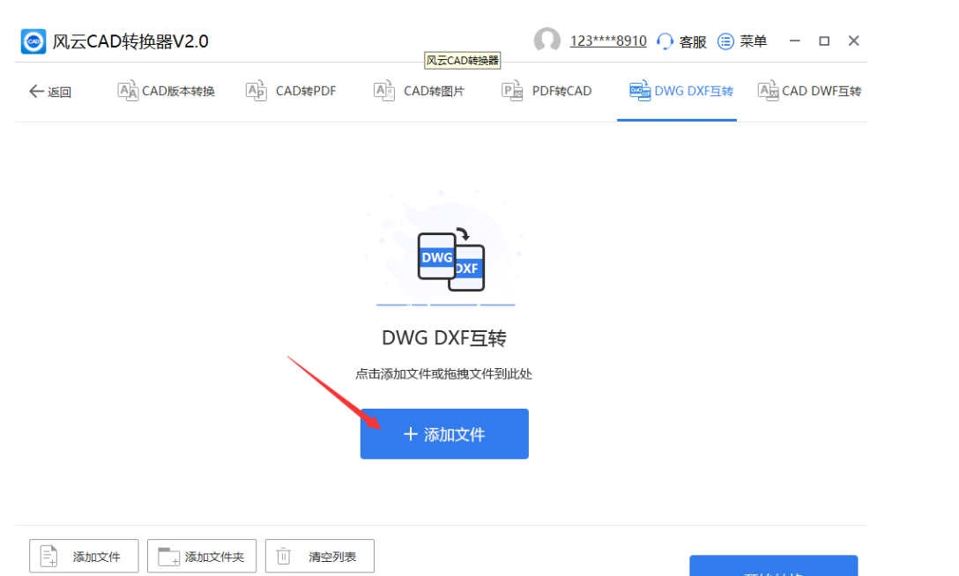The image size is (959, 576).
Task: Click the 返回 text label
Action: point(59,92)
